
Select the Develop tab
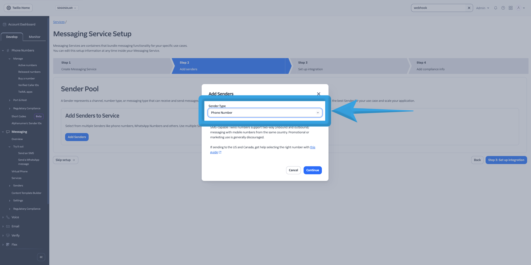(12, 37)
